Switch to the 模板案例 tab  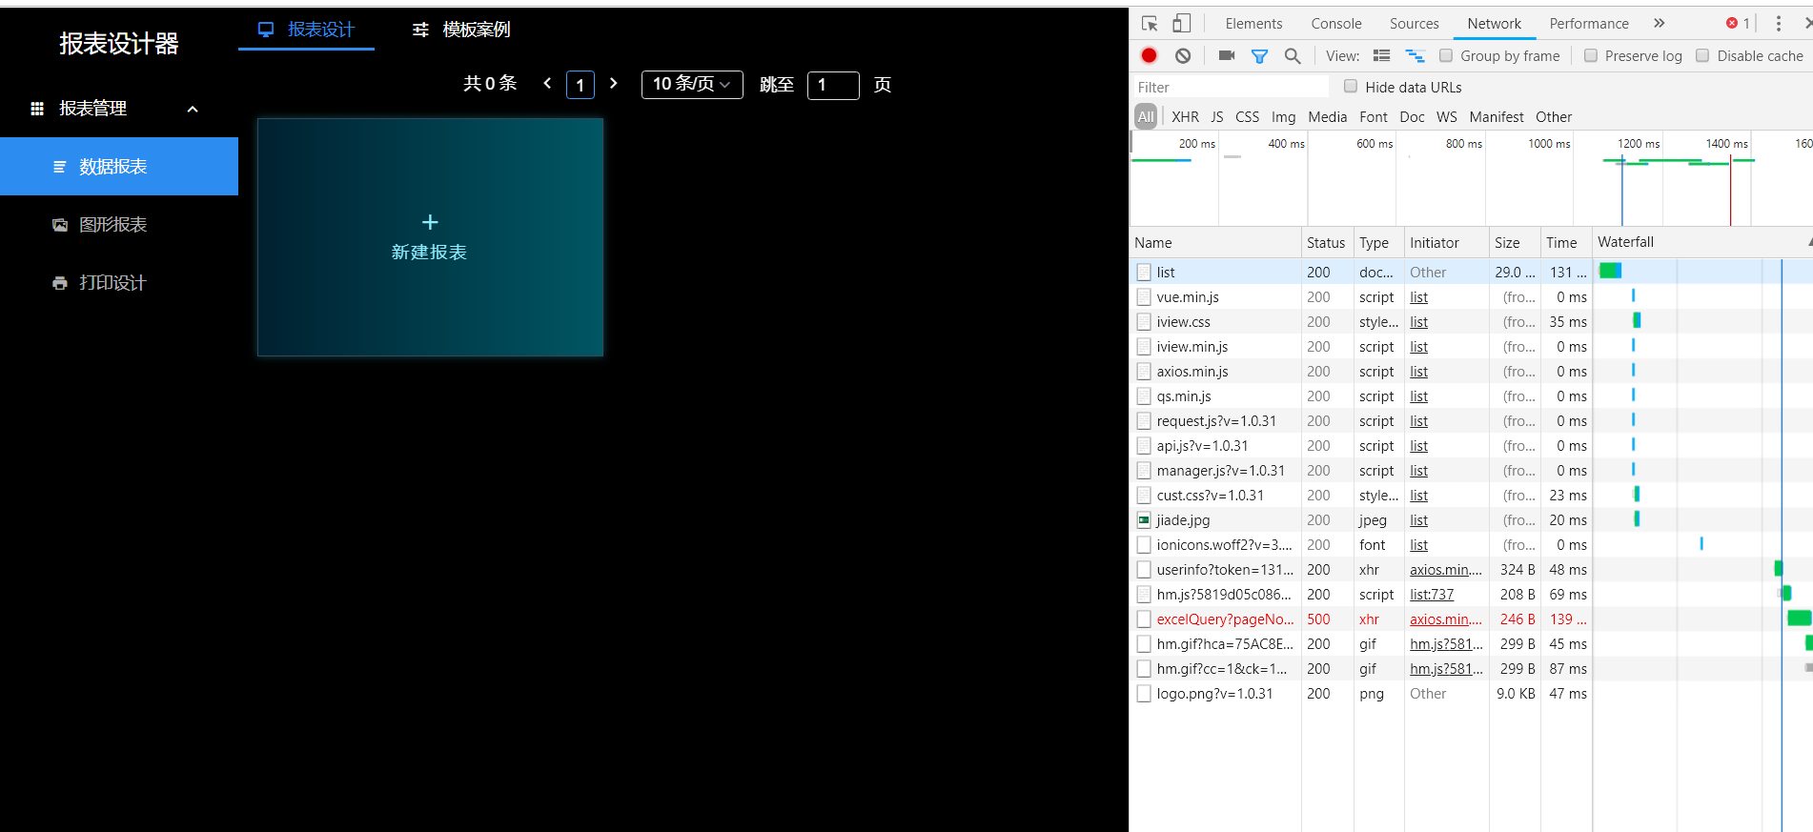(x=461, y=30)
